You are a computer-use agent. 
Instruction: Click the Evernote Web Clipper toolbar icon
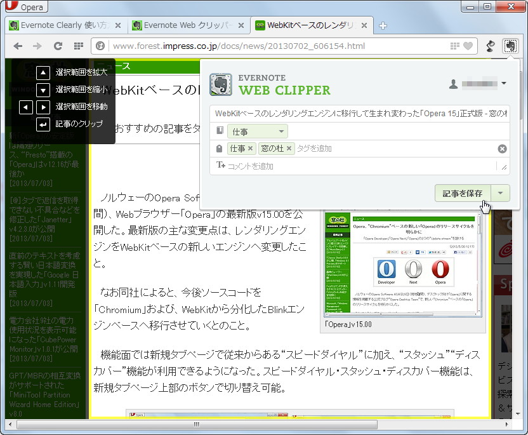click(511, 46)
